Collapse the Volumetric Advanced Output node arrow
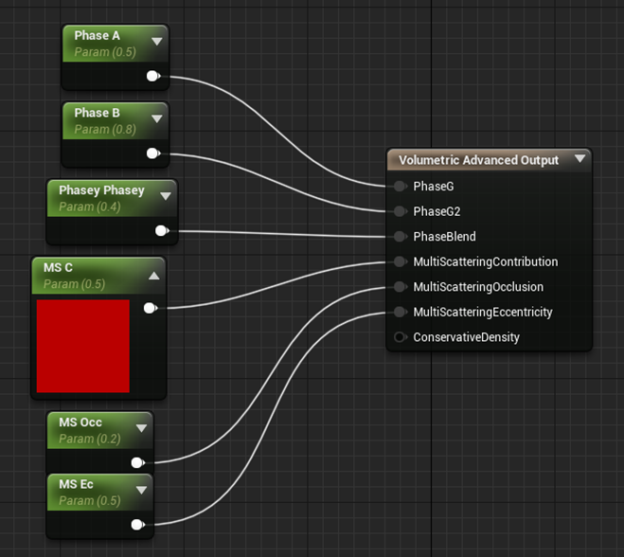The height and width of the screenshot is (557, 624). [579, 158]
